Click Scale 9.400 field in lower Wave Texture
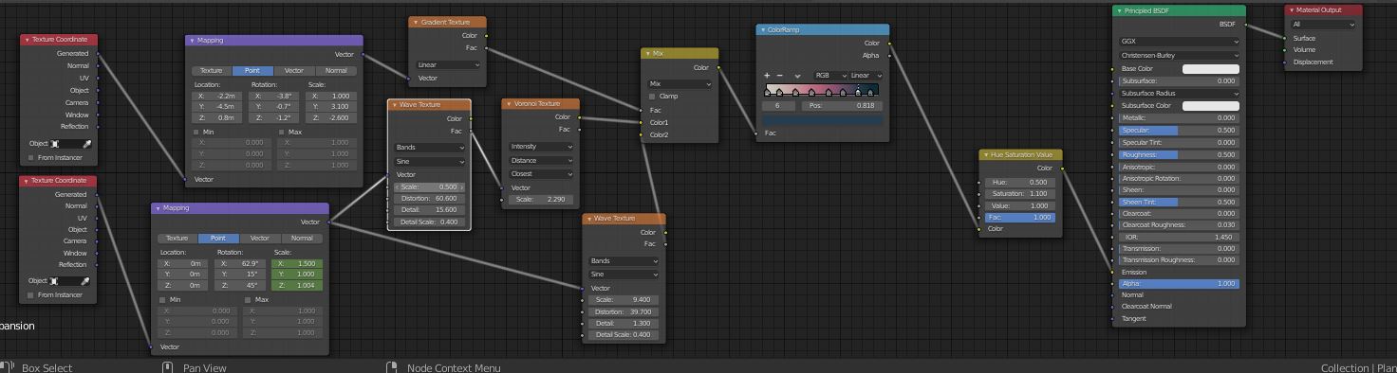 click(624, 300)
